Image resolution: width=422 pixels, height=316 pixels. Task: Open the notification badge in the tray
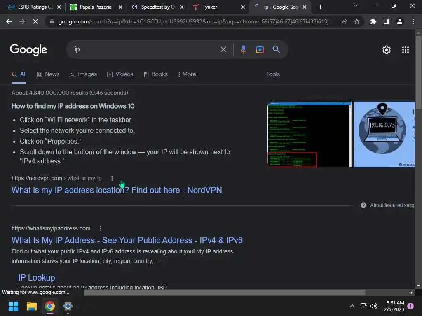(x=410, y=306)
